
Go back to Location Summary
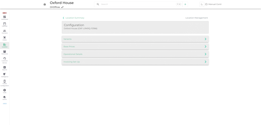73,18
